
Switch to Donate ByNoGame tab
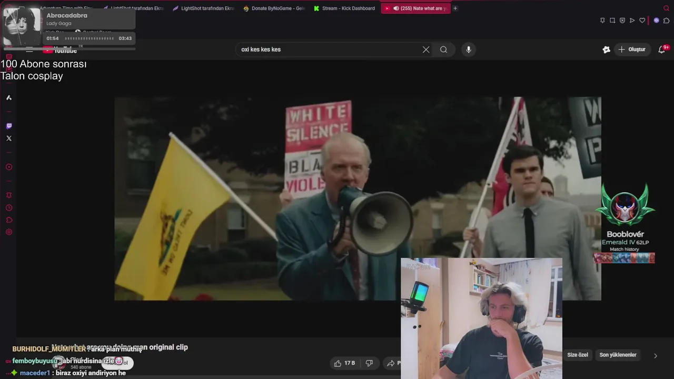(274, 8)
